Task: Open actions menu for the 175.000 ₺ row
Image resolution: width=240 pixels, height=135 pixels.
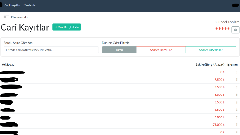Action: 237,125
